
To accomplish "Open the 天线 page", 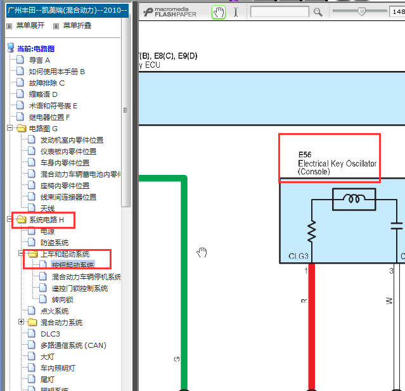I will tap(48, 208).
